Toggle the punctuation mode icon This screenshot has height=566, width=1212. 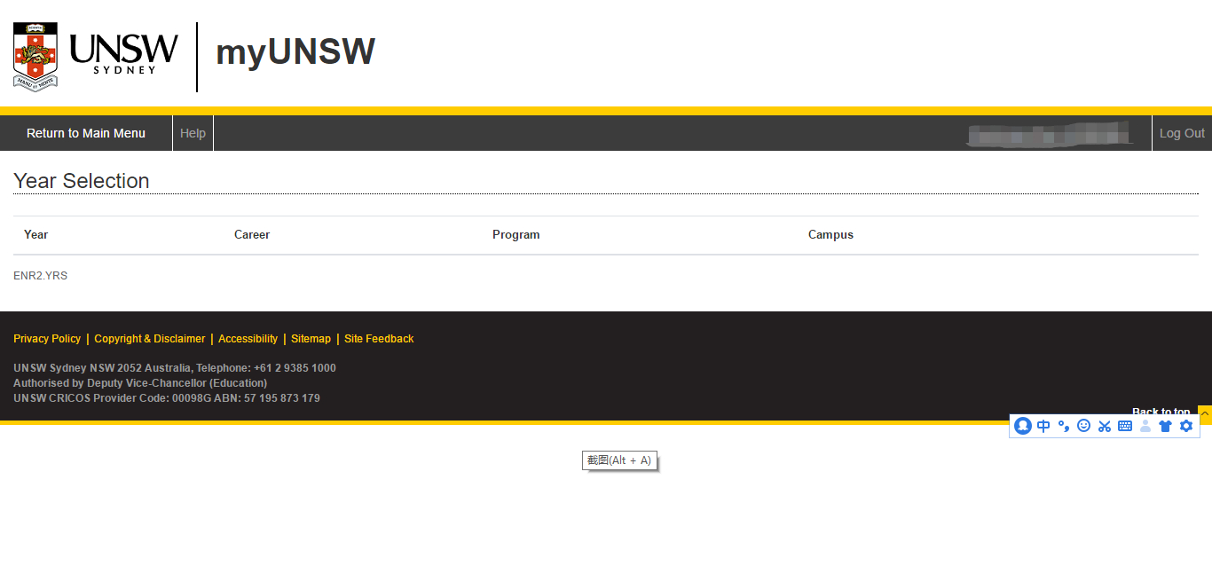click(1064, 426)
